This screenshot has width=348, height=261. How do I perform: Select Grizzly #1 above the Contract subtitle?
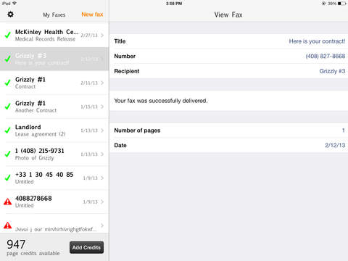click(x=30, y=80)
